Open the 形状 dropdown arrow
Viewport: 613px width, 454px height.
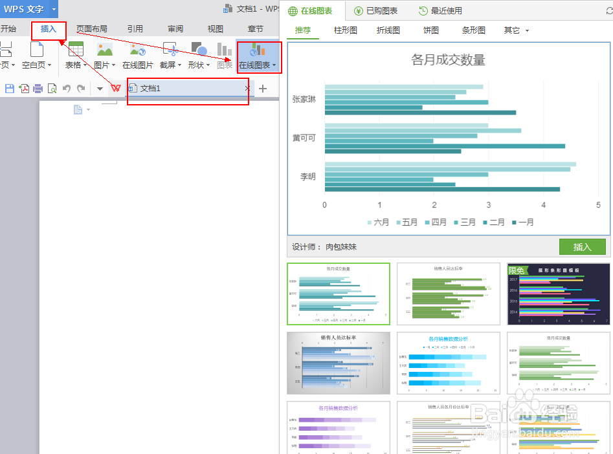(207, 65)
